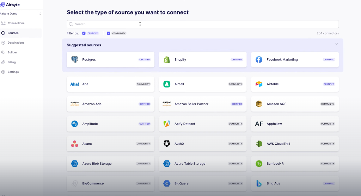Click the Connections sidebar icon

pos(3,23)
